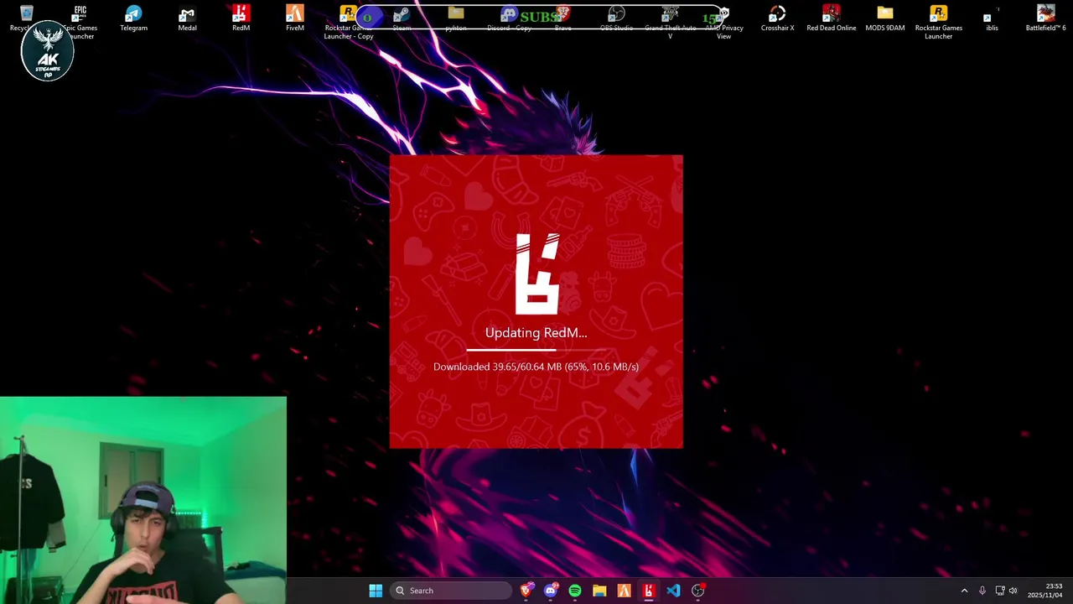Open Visual Studio Code from the taskbar
This screenshot has height=604, width=1073.
[673, 591]
